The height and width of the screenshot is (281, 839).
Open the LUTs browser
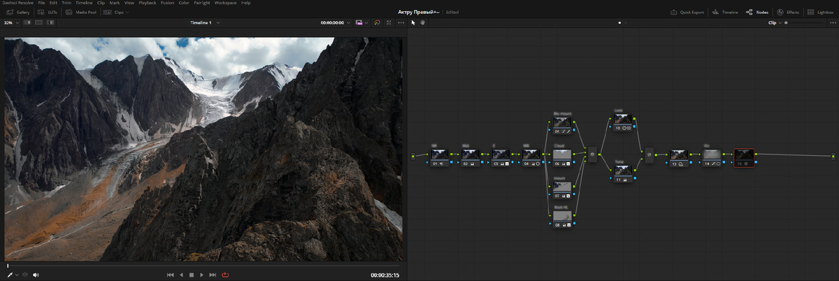pos(49,13)
